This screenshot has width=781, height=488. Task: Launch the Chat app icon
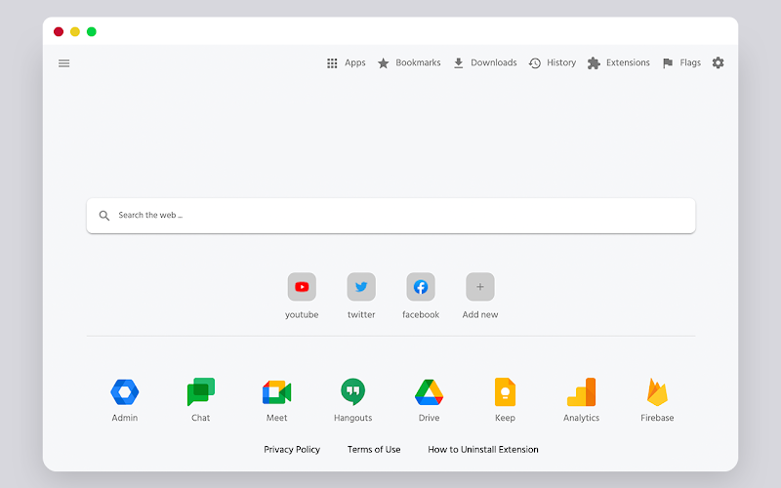[x=201, y=392]
